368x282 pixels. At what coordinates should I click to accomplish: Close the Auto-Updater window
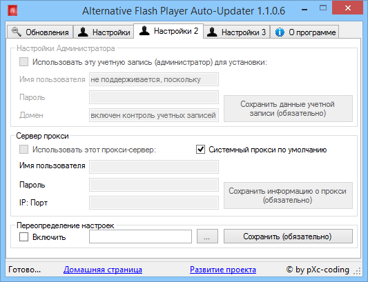coord(348,8)
